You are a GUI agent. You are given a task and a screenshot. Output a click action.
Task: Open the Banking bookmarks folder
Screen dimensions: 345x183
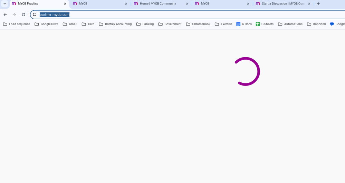coord(145,24)
